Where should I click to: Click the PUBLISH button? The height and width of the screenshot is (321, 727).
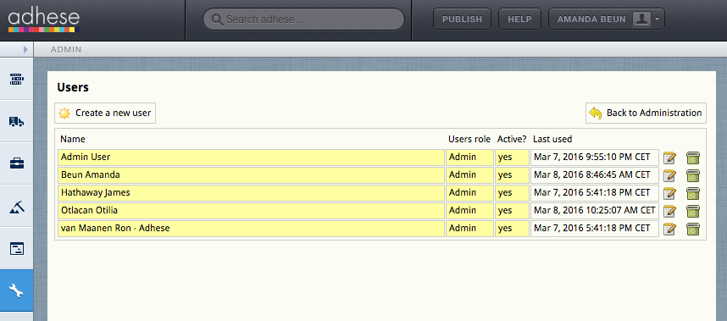coord(462,19)
